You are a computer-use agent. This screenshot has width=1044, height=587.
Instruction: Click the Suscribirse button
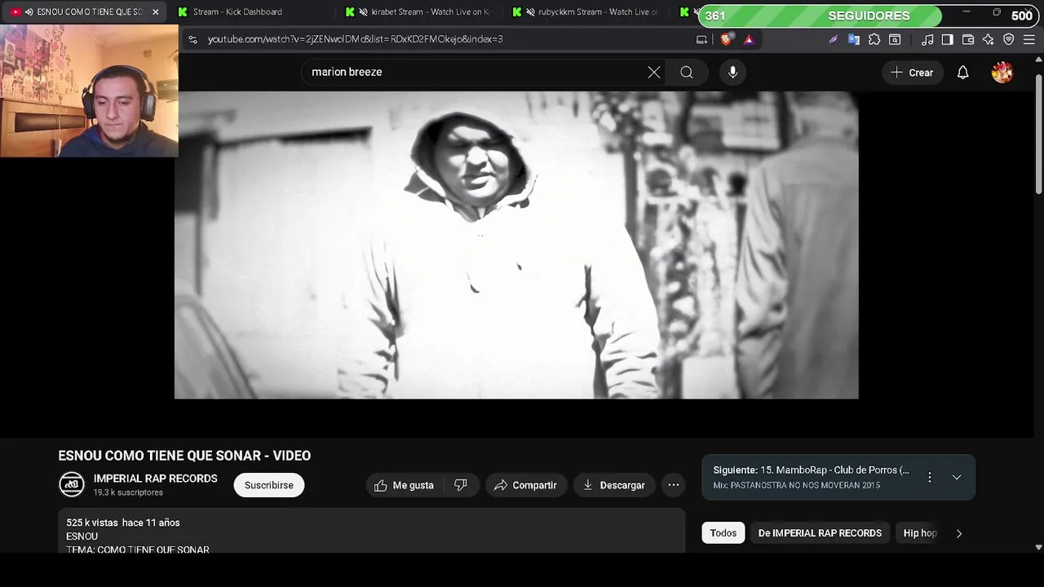[x=269, y=485]
